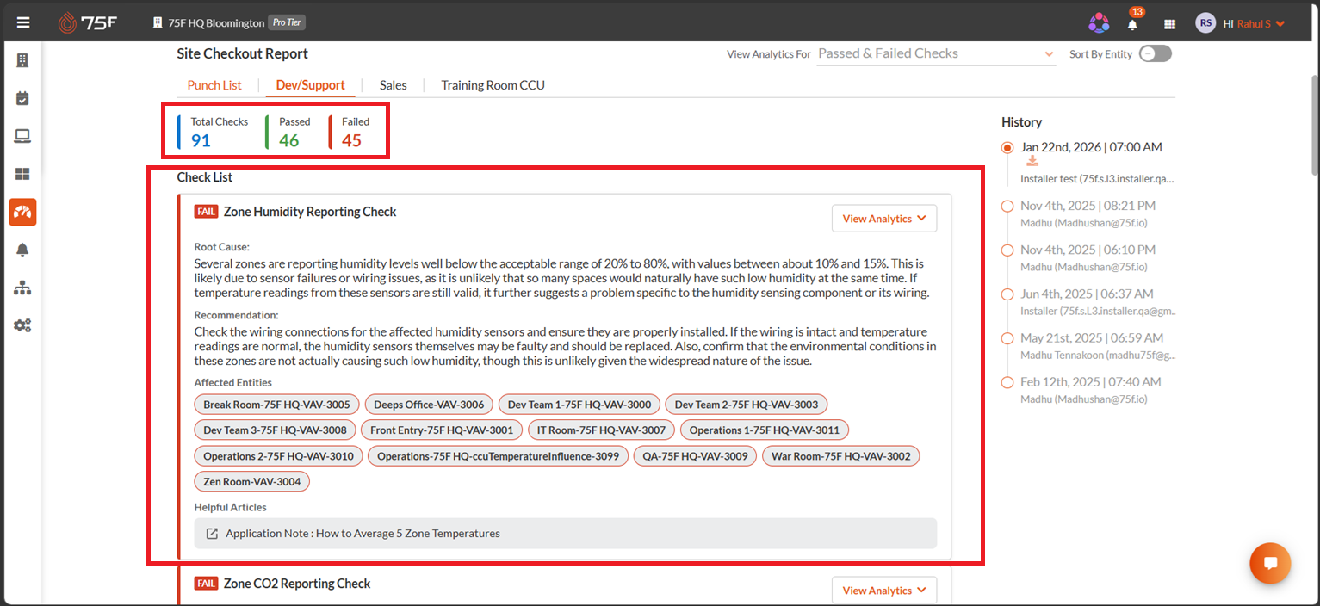Click the IT Room-75F HQ-VAV-3007 entity
This screenshot has height=606, width=1320.
[x=601, y=430]
